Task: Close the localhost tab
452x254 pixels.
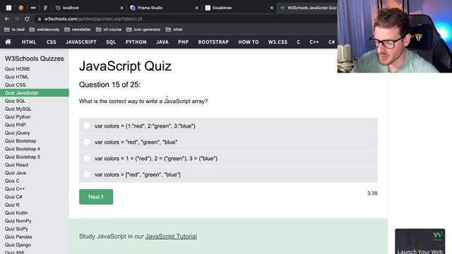Action: pos(121,8)
